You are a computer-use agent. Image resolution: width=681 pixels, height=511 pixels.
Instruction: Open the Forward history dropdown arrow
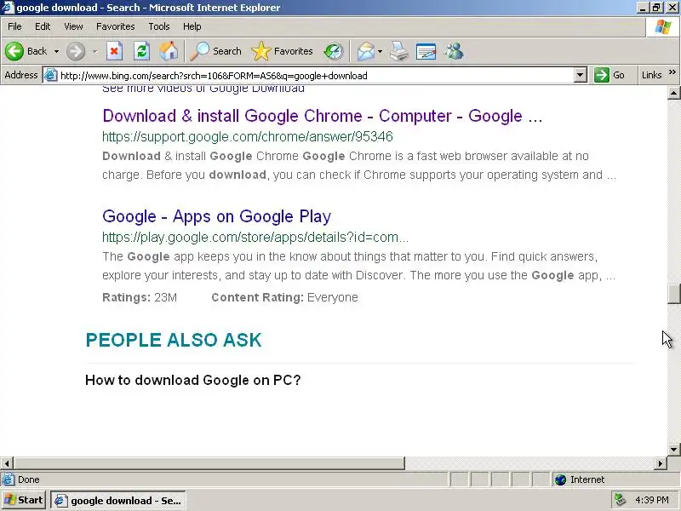tap(94, 51)
